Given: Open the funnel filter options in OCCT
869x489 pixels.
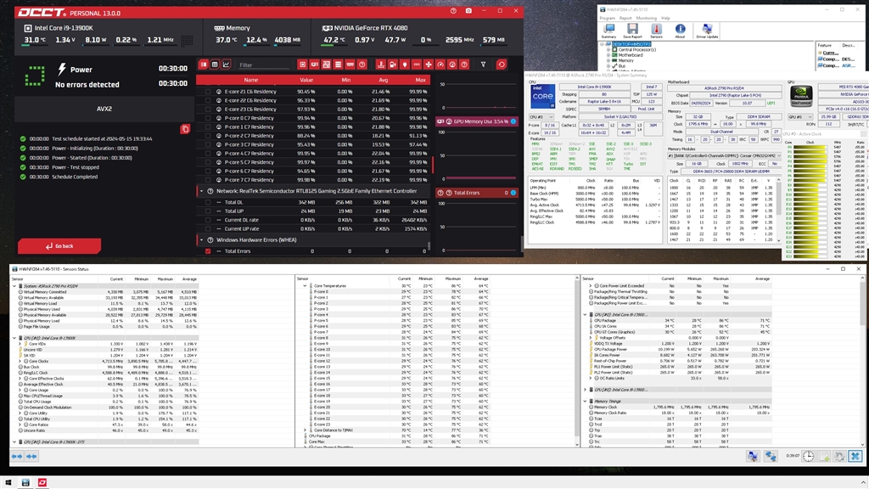Looking at the screenshot, I should (x=483, y=65).
